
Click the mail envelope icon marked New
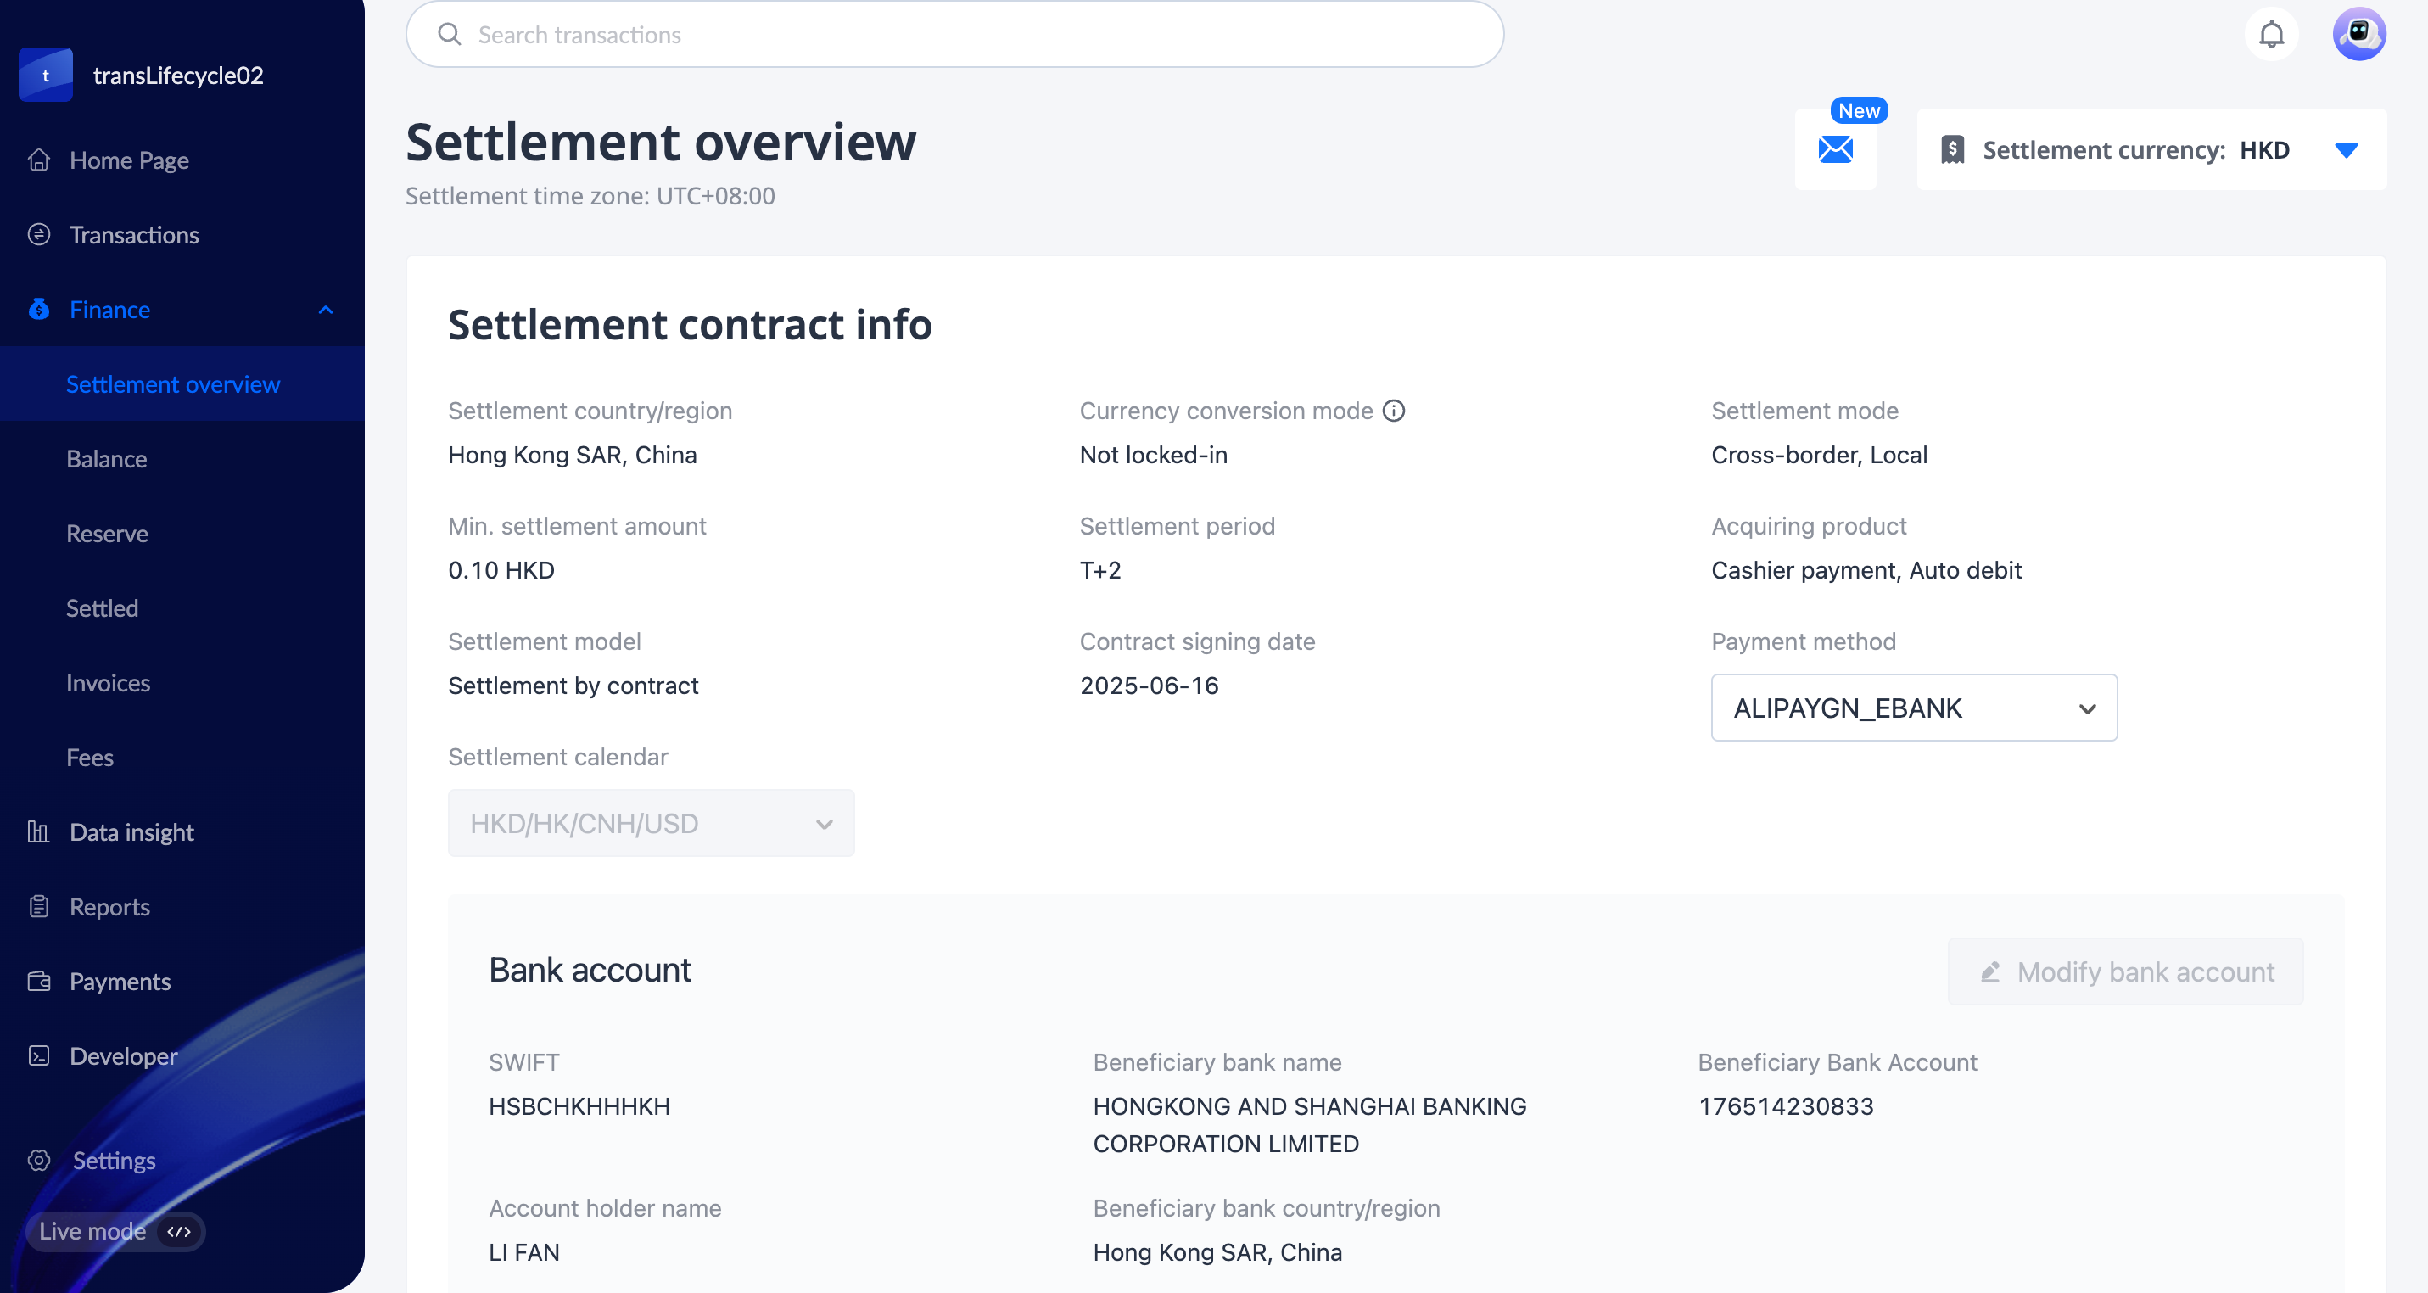coord(1834,150)
